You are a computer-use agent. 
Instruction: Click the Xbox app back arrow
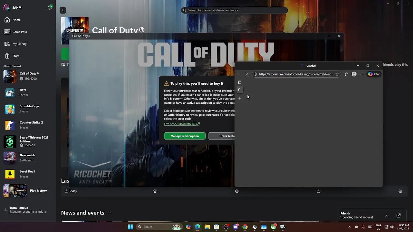[63, 10]
